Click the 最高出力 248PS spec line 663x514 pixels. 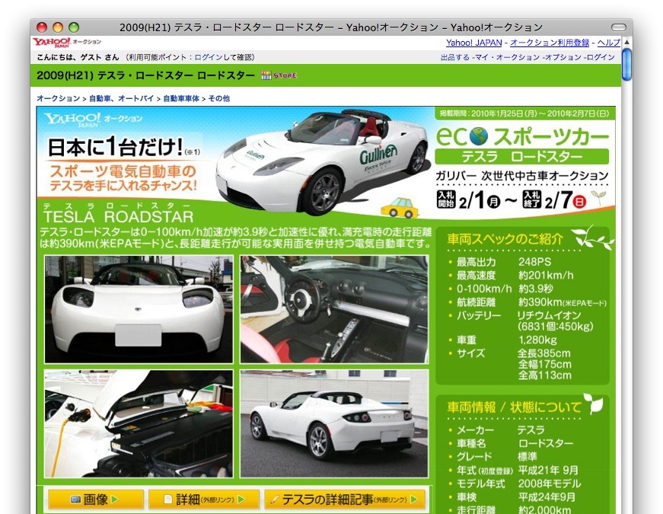(x=504, y=262)
